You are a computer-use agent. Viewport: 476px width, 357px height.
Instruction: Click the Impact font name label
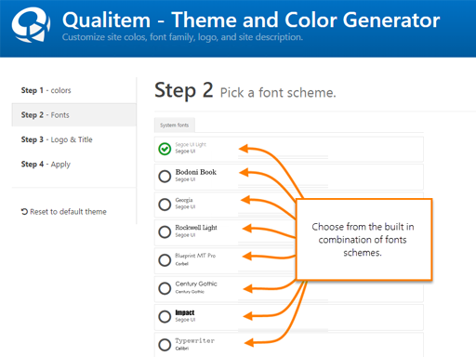tap(185, 312)
